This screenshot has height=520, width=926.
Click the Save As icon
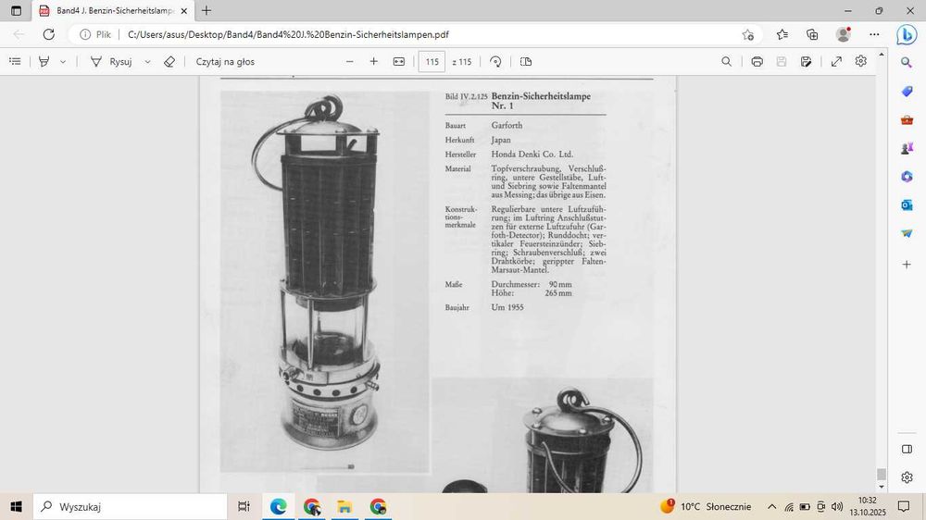click(807, 61)
